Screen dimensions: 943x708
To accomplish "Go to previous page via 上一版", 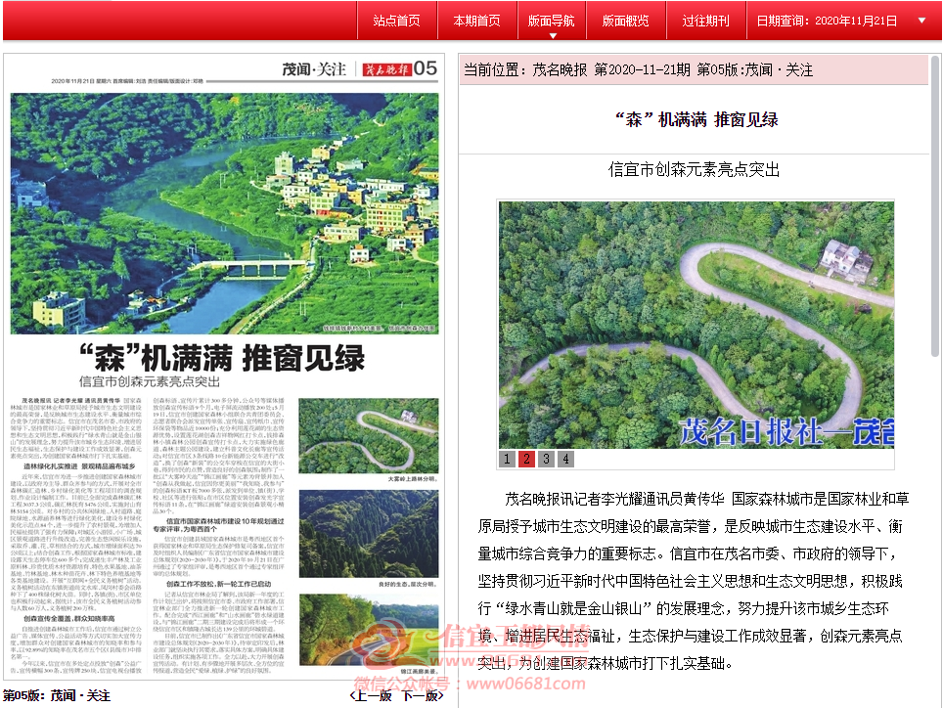I will pos(371,696).
